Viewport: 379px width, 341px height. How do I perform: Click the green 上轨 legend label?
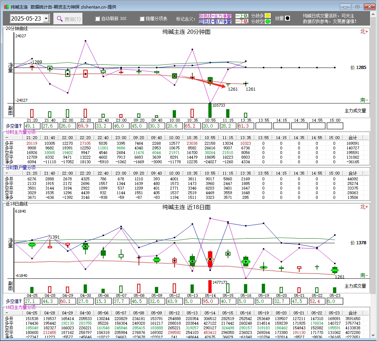pos(242,16)
